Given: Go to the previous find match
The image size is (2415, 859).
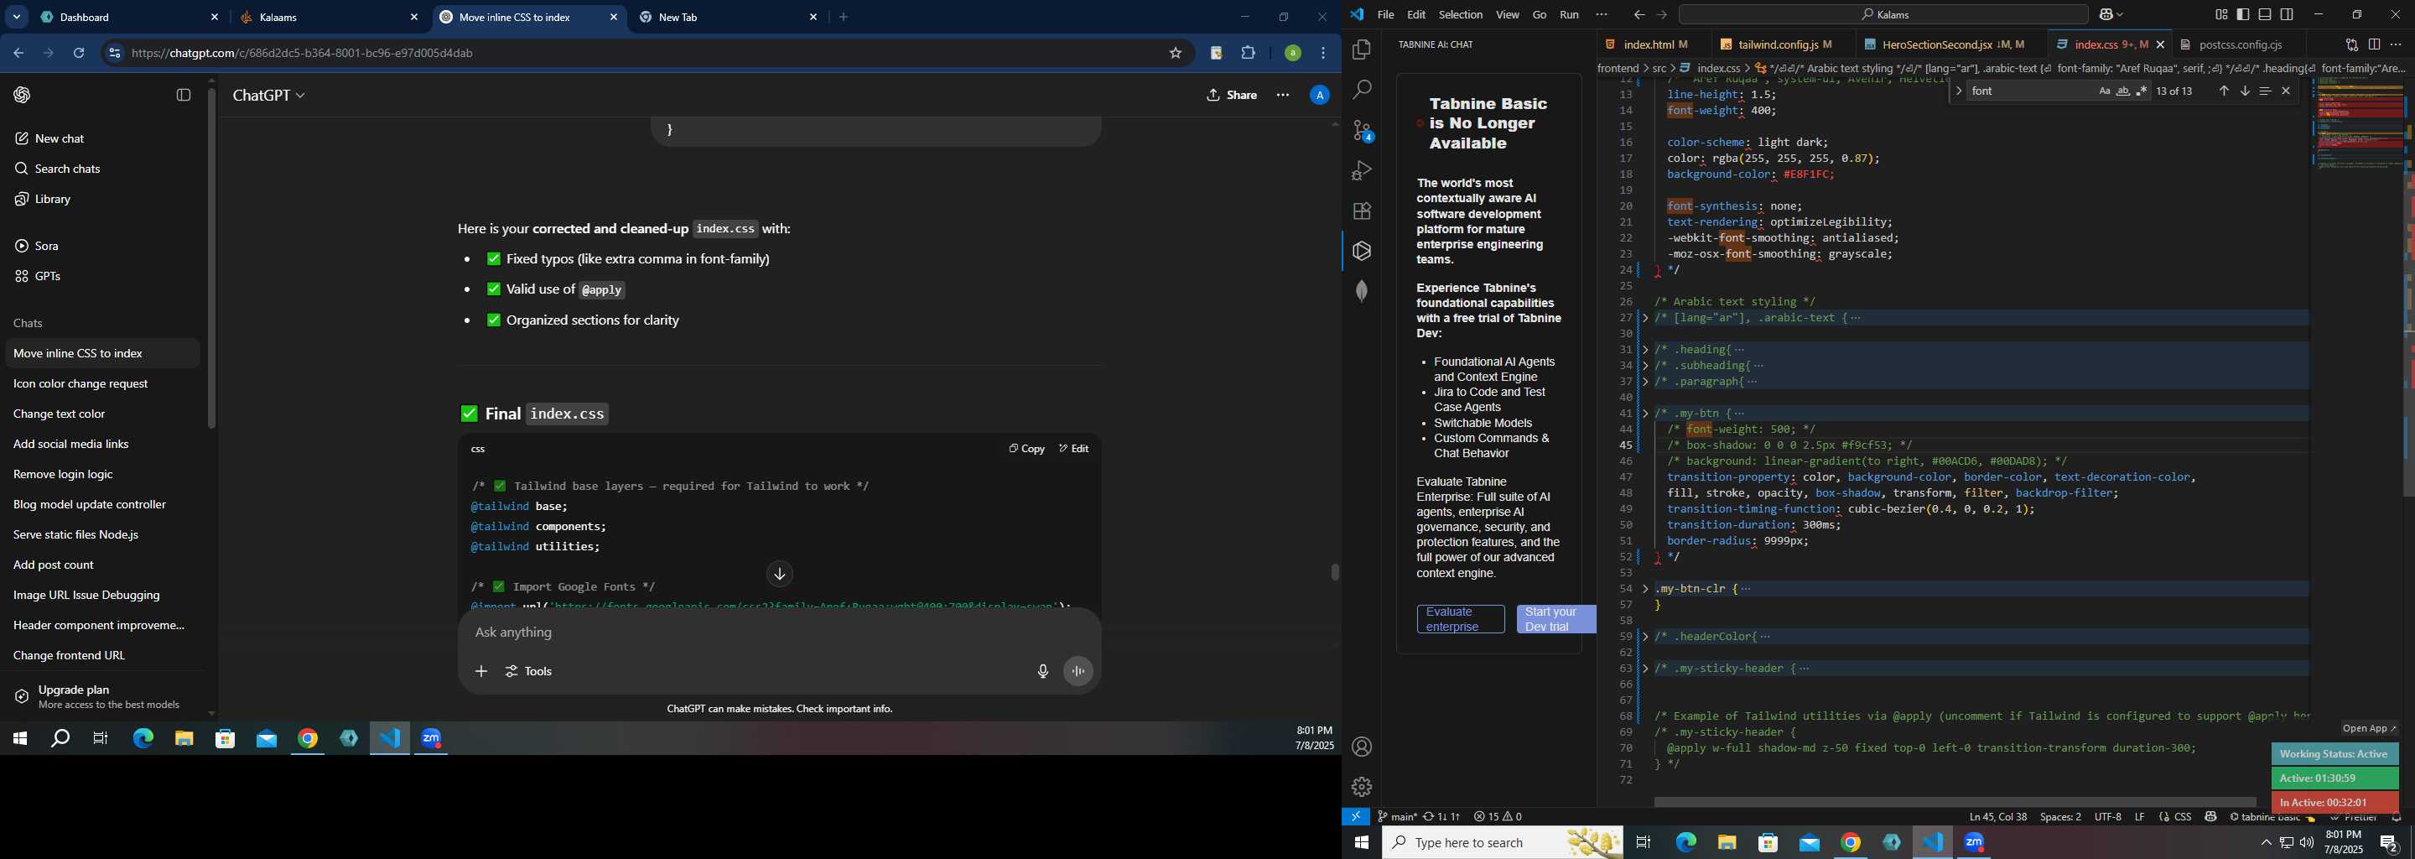Looking at the screenshot, I should point(2223,91).
